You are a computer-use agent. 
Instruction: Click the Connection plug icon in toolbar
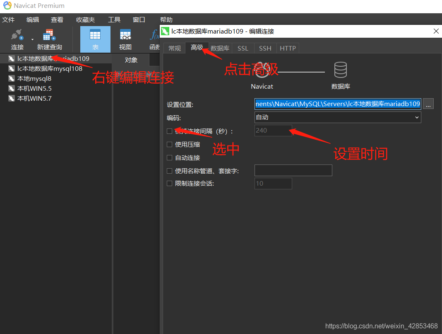(x=17, y=35)
